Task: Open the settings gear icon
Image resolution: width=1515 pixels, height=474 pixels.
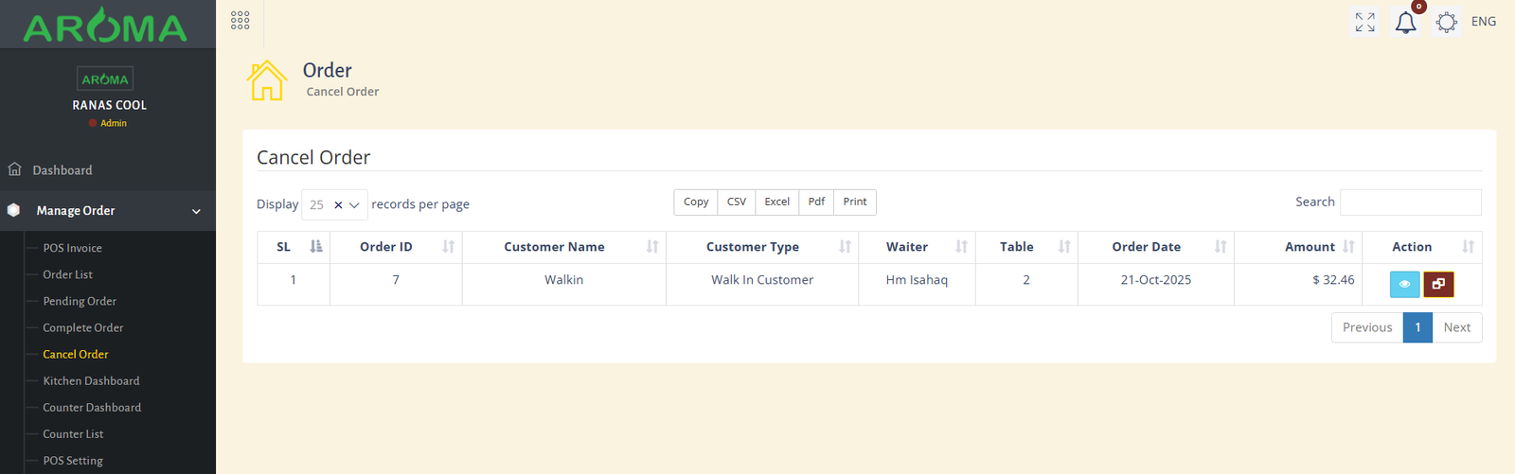Action: point(1446,22)
